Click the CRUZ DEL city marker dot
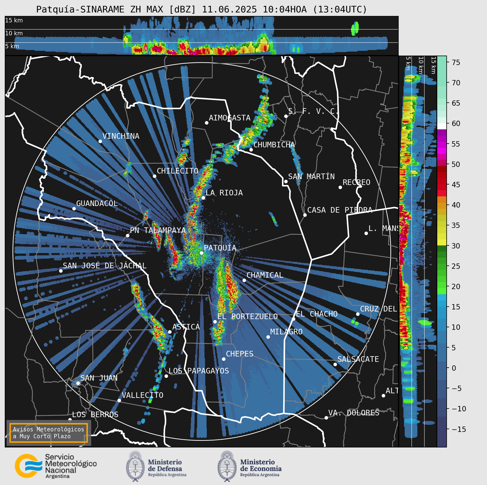 [358, 314]
